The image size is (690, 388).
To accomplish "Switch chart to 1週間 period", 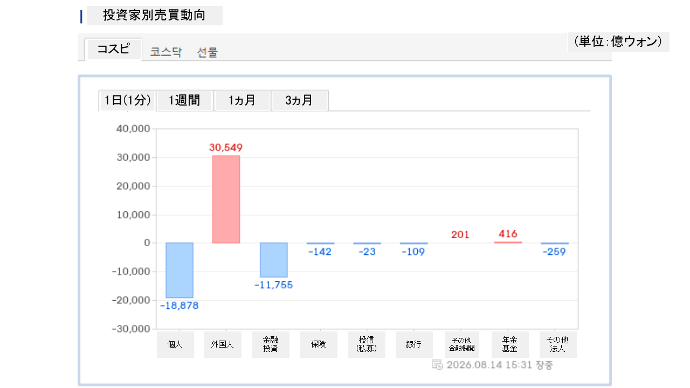I will [185, 100].
